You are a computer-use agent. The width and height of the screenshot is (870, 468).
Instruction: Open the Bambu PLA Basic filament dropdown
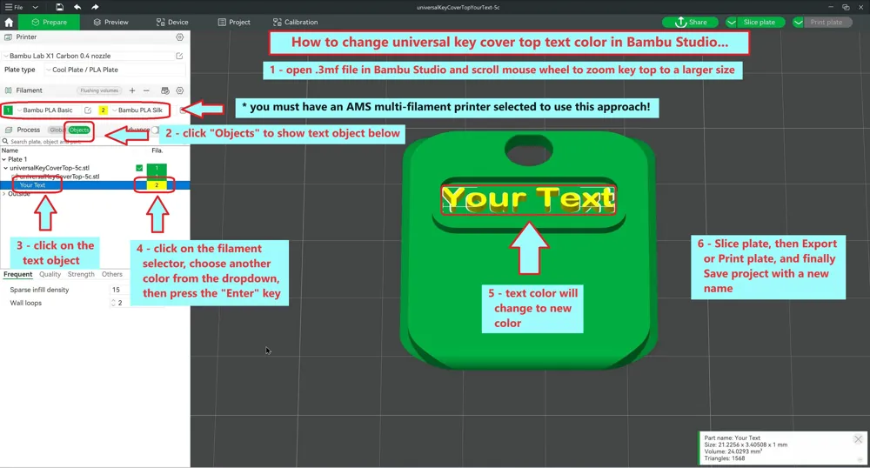click(x=47, y=110)
